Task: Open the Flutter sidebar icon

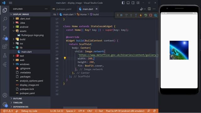Action: pyautogui.click(x=5, y=64)
